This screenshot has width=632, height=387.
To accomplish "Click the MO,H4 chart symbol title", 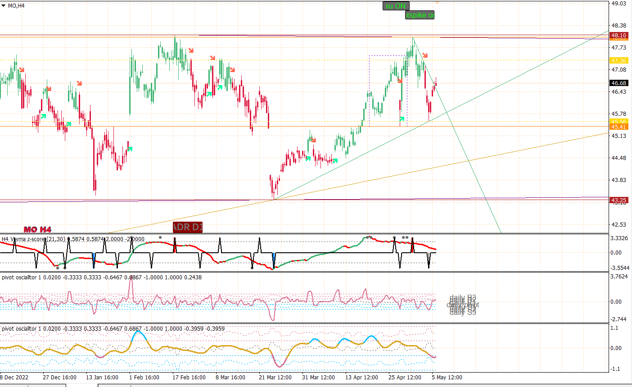I will 16,6.
